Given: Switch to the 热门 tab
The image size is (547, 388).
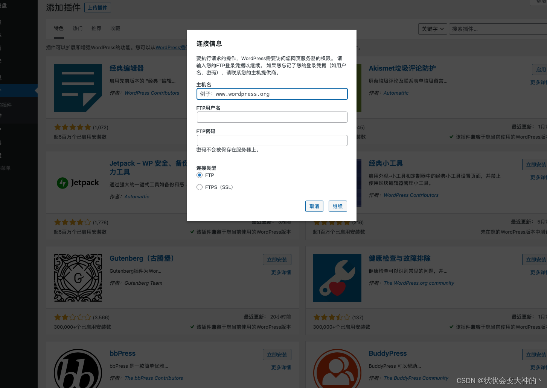Looking at the screenshot, I should click(78, 29).
